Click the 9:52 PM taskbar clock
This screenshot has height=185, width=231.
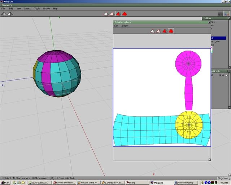224,183
